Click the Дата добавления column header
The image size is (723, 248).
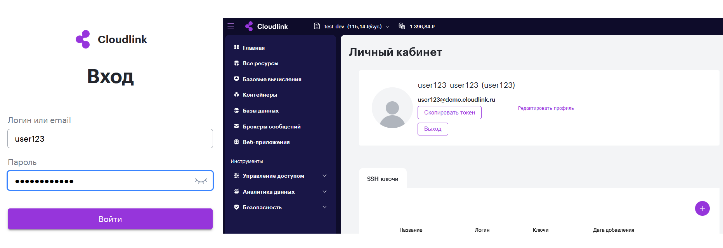click(614, 230)
